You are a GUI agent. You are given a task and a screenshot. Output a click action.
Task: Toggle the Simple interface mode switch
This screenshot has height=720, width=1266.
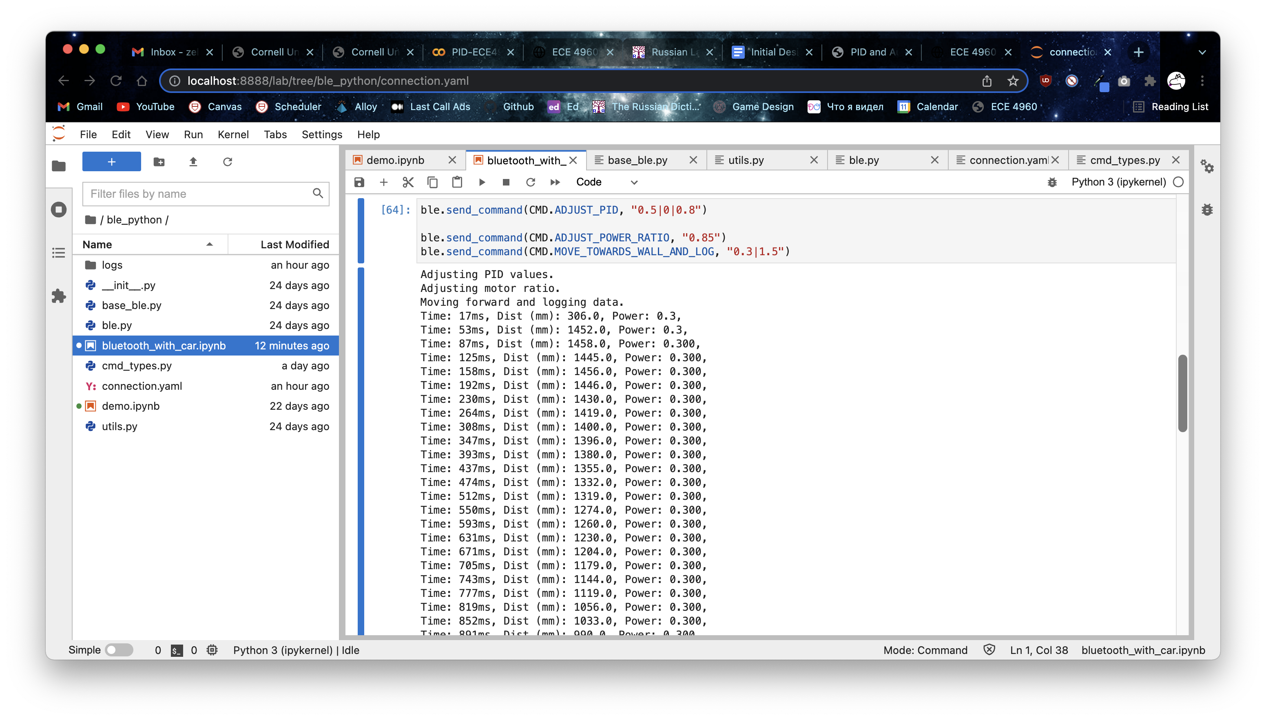119,650
